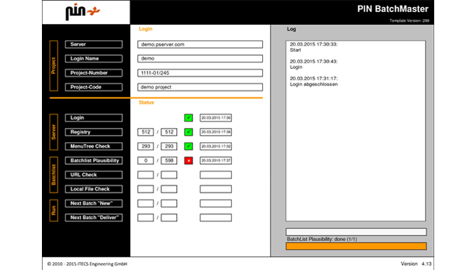Click the Project-Number button
The image size is (469, 270).
coord(94,73)
